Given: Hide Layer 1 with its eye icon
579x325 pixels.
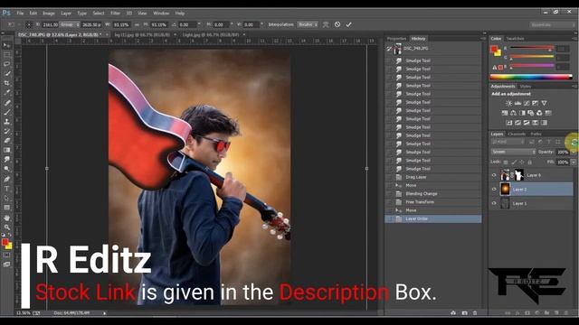Looking at the screenshot, I should tap(494, 203).
